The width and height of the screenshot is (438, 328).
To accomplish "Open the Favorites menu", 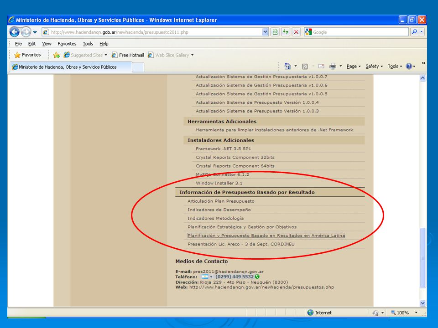I will point(67,44).
